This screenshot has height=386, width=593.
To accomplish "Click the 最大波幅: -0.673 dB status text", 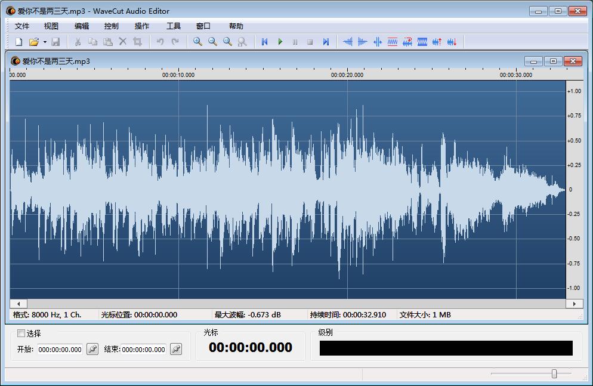I will tap(248, 314).
